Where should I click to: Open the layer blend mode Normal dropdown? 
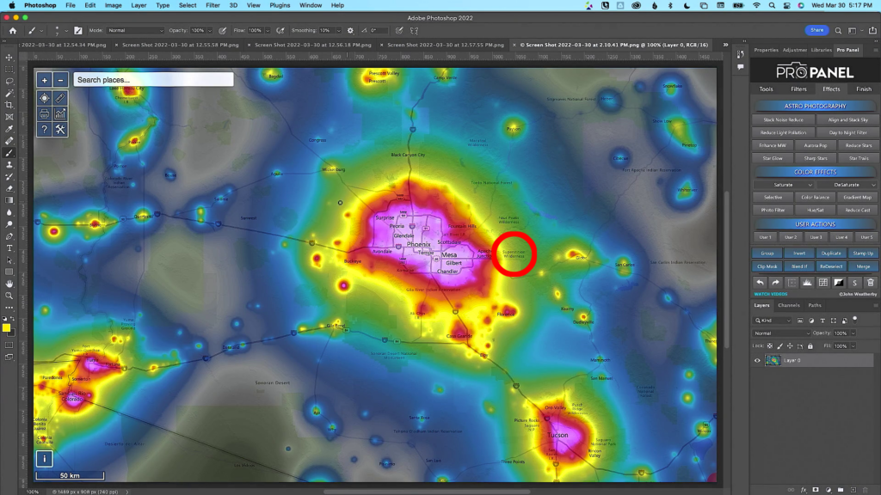(x=781, y=333)
